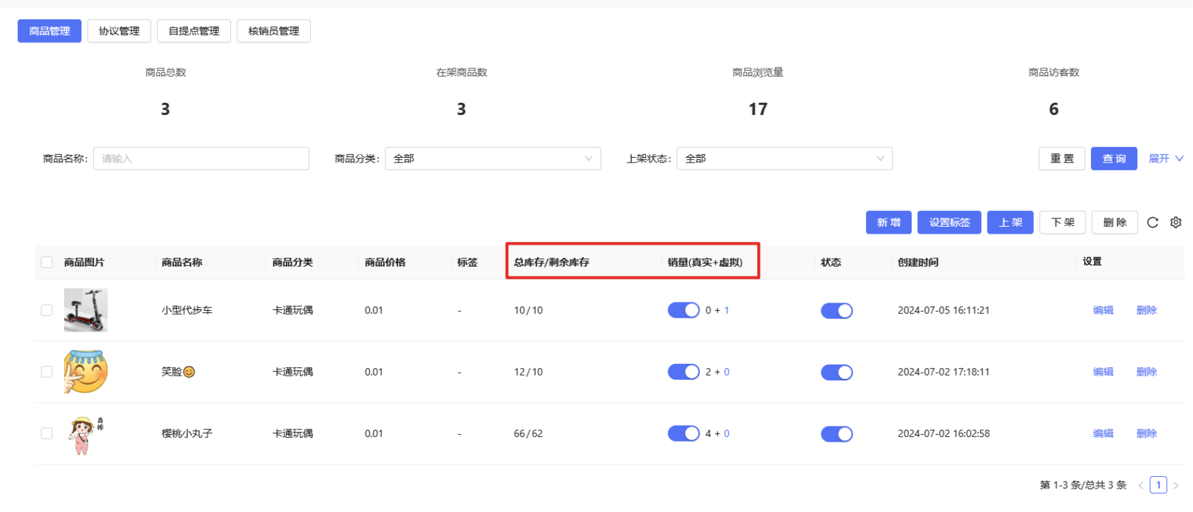This screenshot has width=1193, height=512.
Task: Go to next page arrow
Action: pyautogui.click(x=1176, y=485)
